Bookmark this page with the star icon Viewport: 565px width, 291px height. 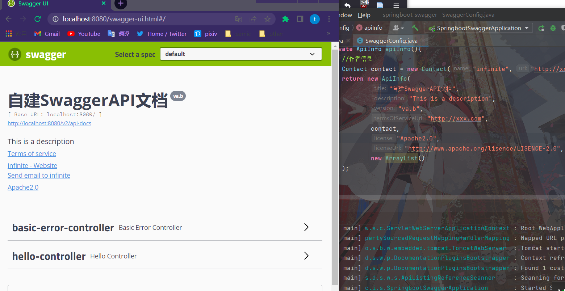[267, 19]
